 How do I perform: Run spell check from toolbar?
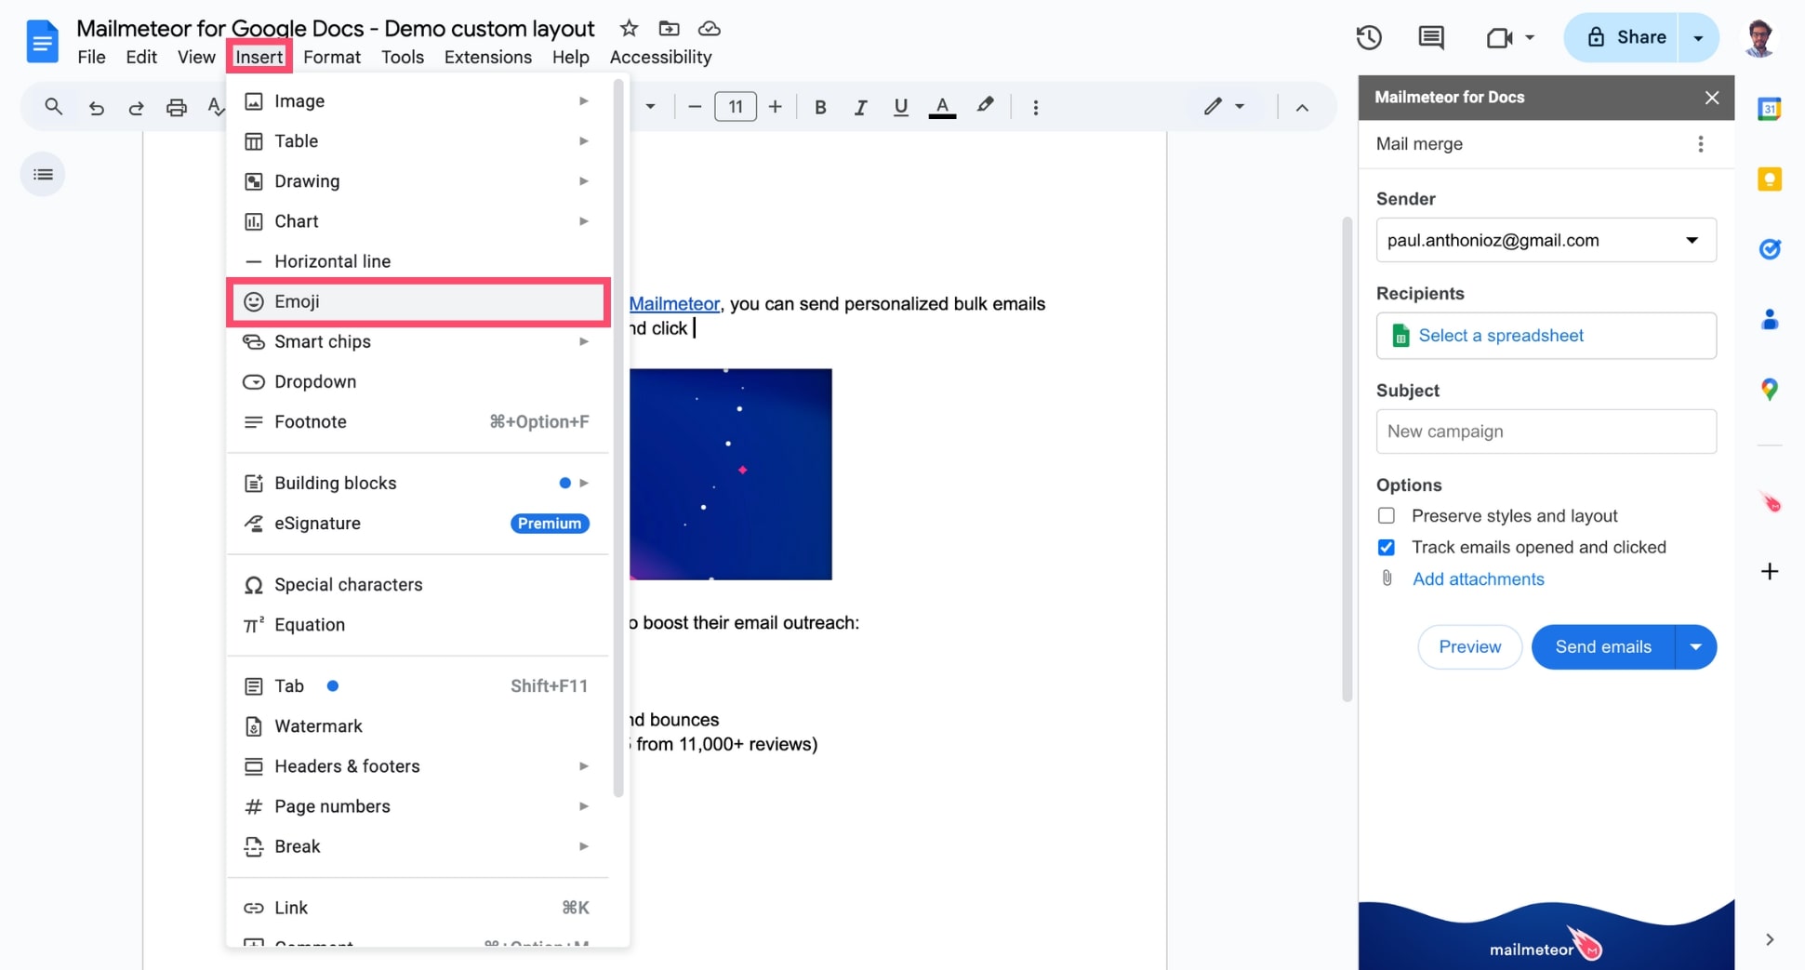(x=216, y=107)
